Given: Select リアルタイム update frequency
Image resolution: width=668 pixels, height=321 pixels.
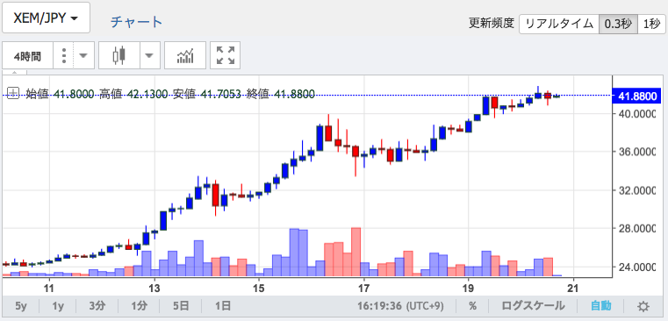Looking at the screenshot, I should pyautogui.click(x=559, y=24).
